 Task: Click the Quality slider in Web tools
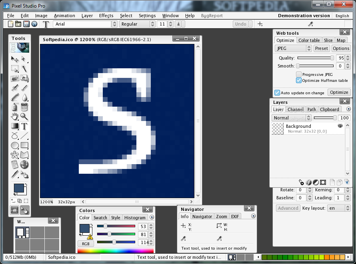pos(316,58)
